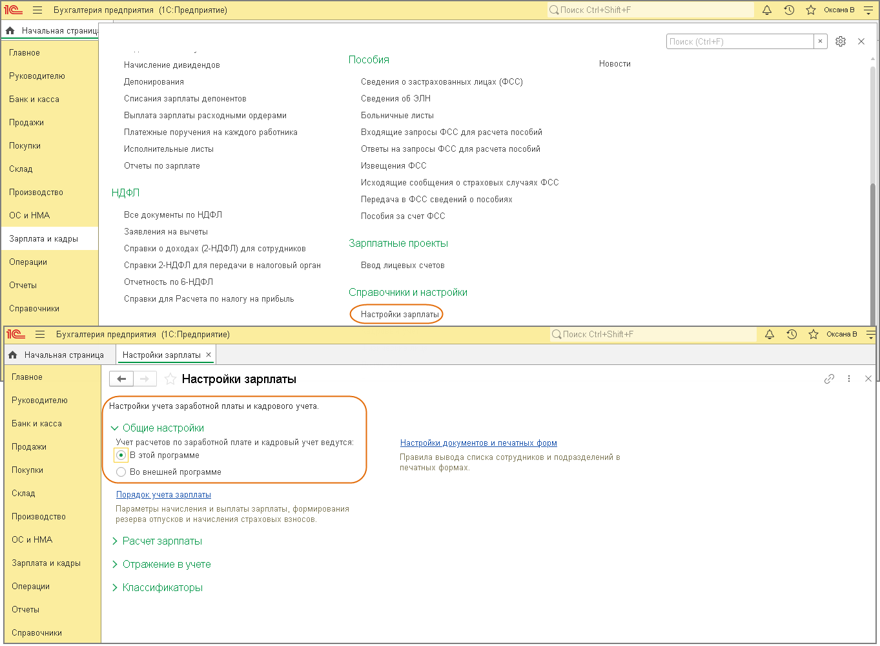Open Заявления на вычеты link
880x646 pixels.
tap(166, 232)
